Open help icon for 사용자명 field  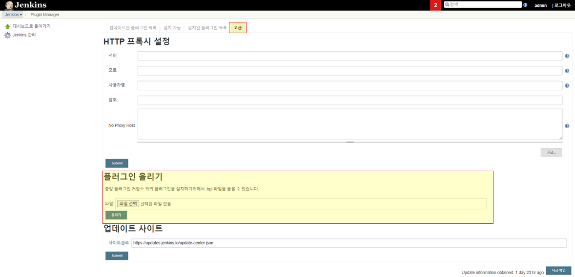click(567, 86)
